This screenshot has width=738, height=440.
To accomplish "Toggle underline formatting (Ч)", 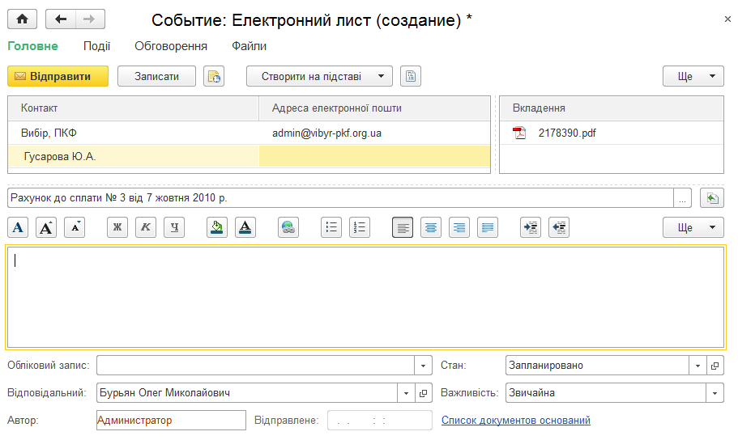I will click(x=174, y=227).
